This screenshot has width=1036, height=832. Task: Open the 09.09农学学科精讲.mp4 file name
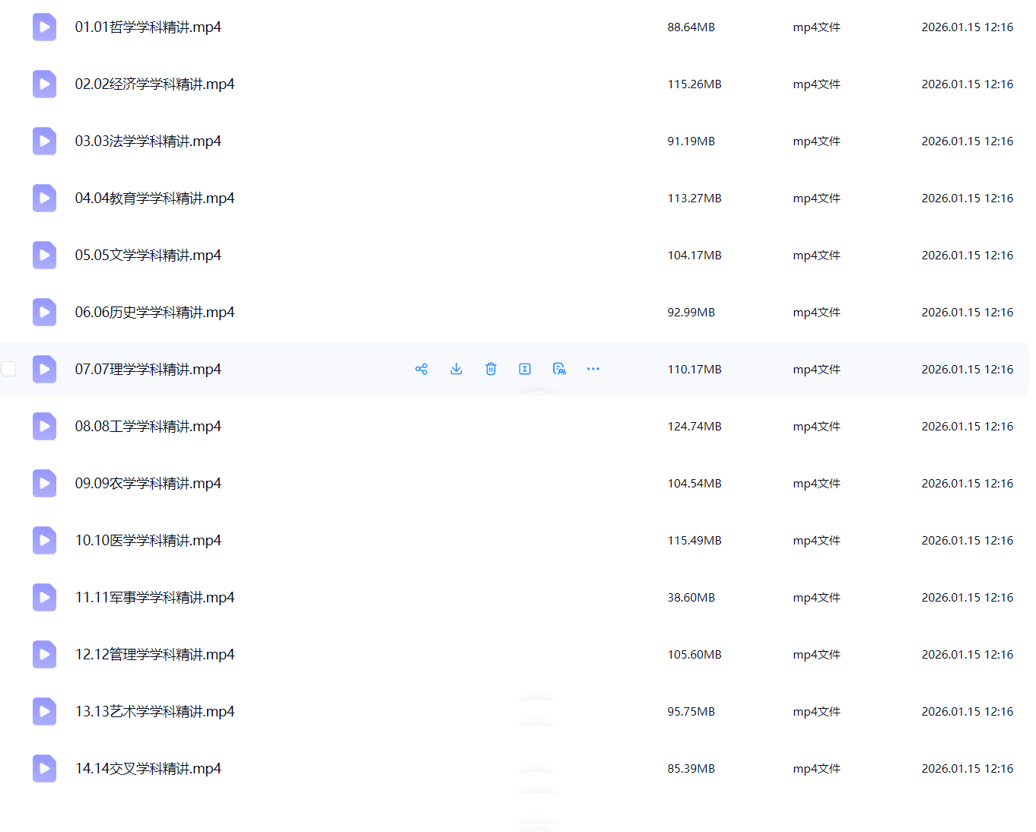[148, 484]
